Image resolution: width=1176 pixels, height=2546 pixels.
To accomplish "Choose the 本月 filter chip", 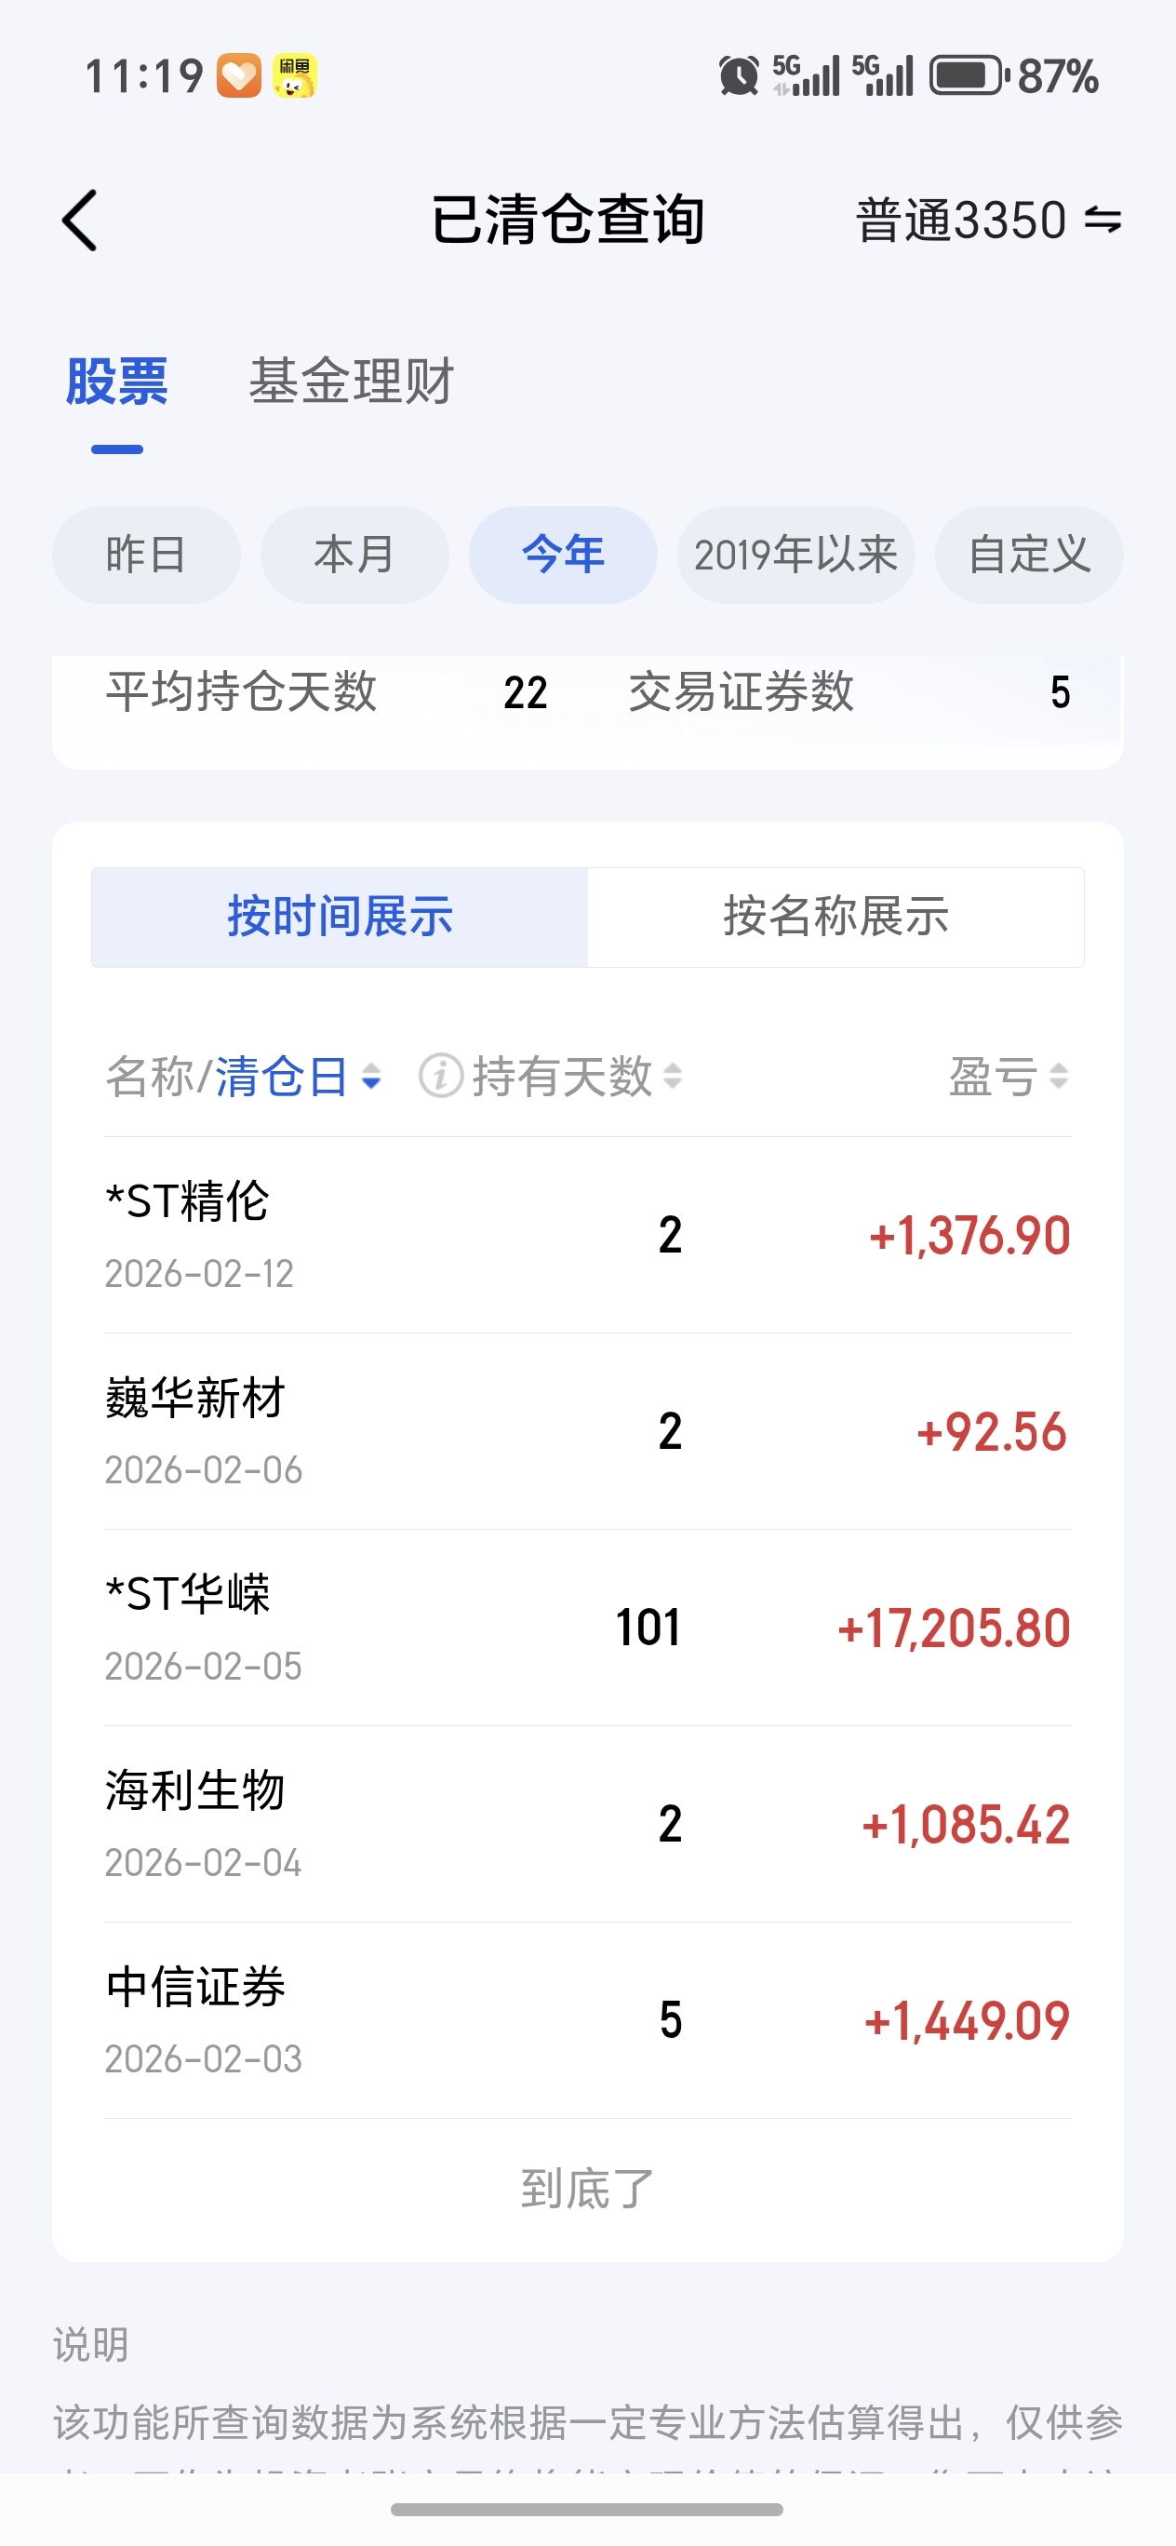I will tap(354, 555).
